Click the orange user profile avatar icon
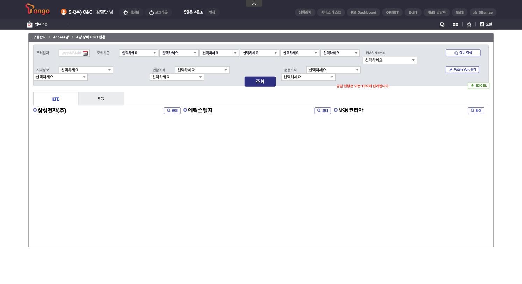 click(63, 12)
